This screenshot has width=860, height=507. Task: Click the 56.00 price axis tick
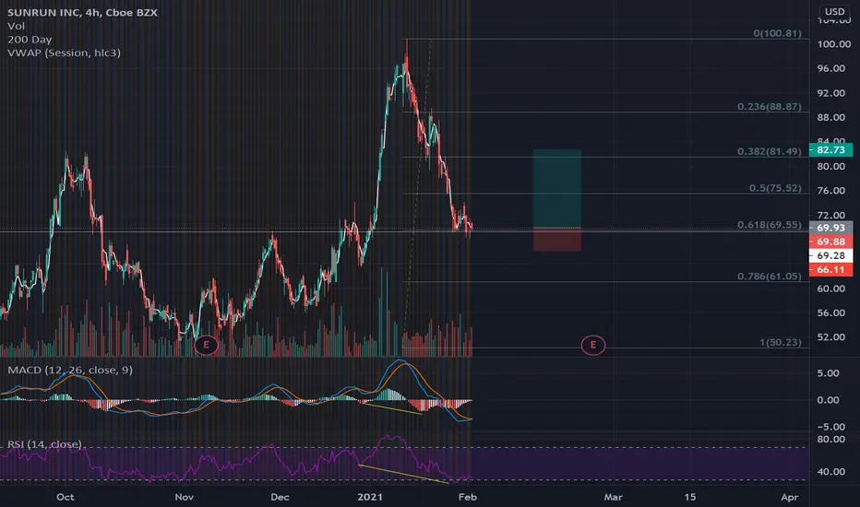tap(830, 313)
